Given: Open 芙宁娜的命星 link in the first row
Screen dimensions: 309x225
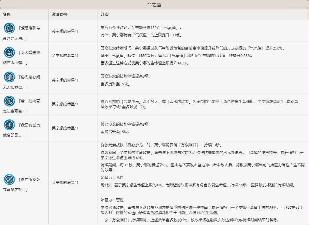Looking at the screenshot, I should (63, 31).
